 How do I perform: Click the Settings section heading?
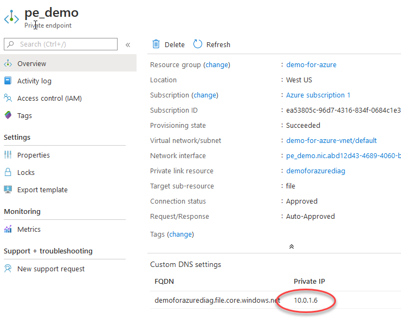[x=17, y=138]
